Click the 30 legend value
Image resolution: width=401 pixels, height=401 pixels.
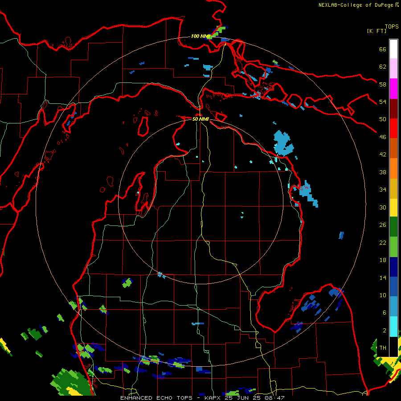[383, 207]
